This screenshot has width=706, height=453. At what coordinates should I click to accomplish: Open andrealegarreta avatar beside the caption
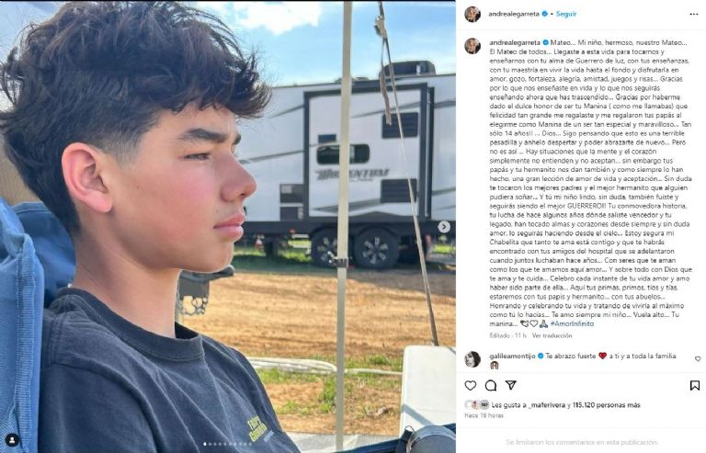473,46
